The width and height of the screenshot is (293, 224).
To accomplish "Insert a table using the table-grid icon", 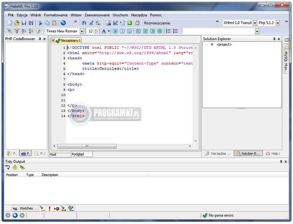I will pos(137,23).
